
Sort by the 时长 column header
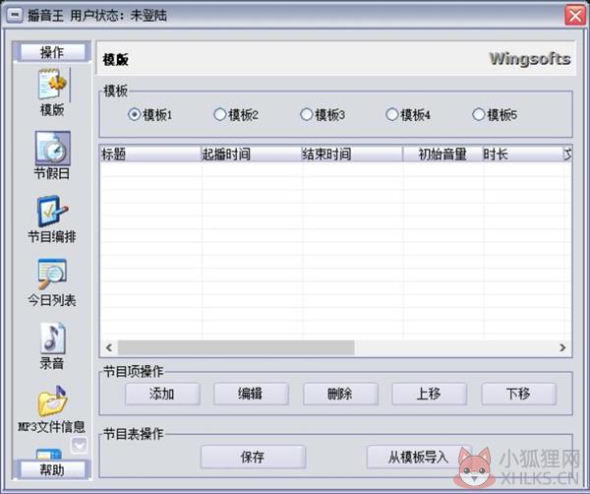(x=522, y=154)
